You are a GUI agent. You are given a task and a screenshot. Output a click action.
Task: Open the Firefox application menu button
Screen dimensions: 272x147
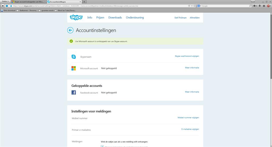pos(5,1)
